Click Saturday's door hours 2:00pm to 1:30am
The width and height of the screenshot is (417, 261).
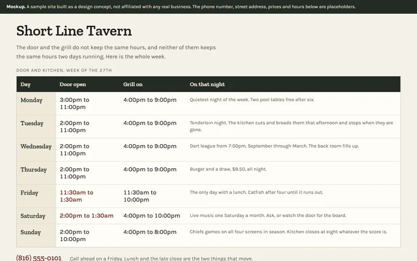(87, 216)
